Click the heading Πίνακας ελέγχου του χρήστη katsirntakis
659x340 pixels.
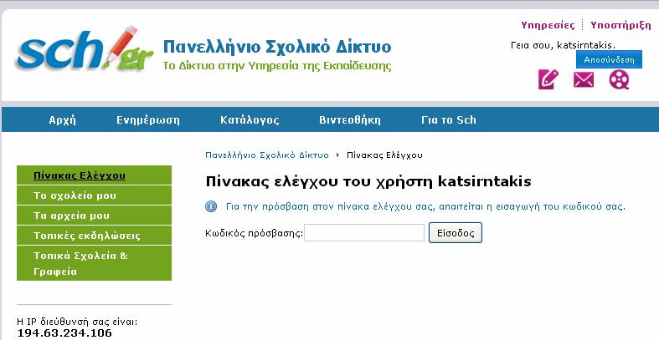pos(368,181)
